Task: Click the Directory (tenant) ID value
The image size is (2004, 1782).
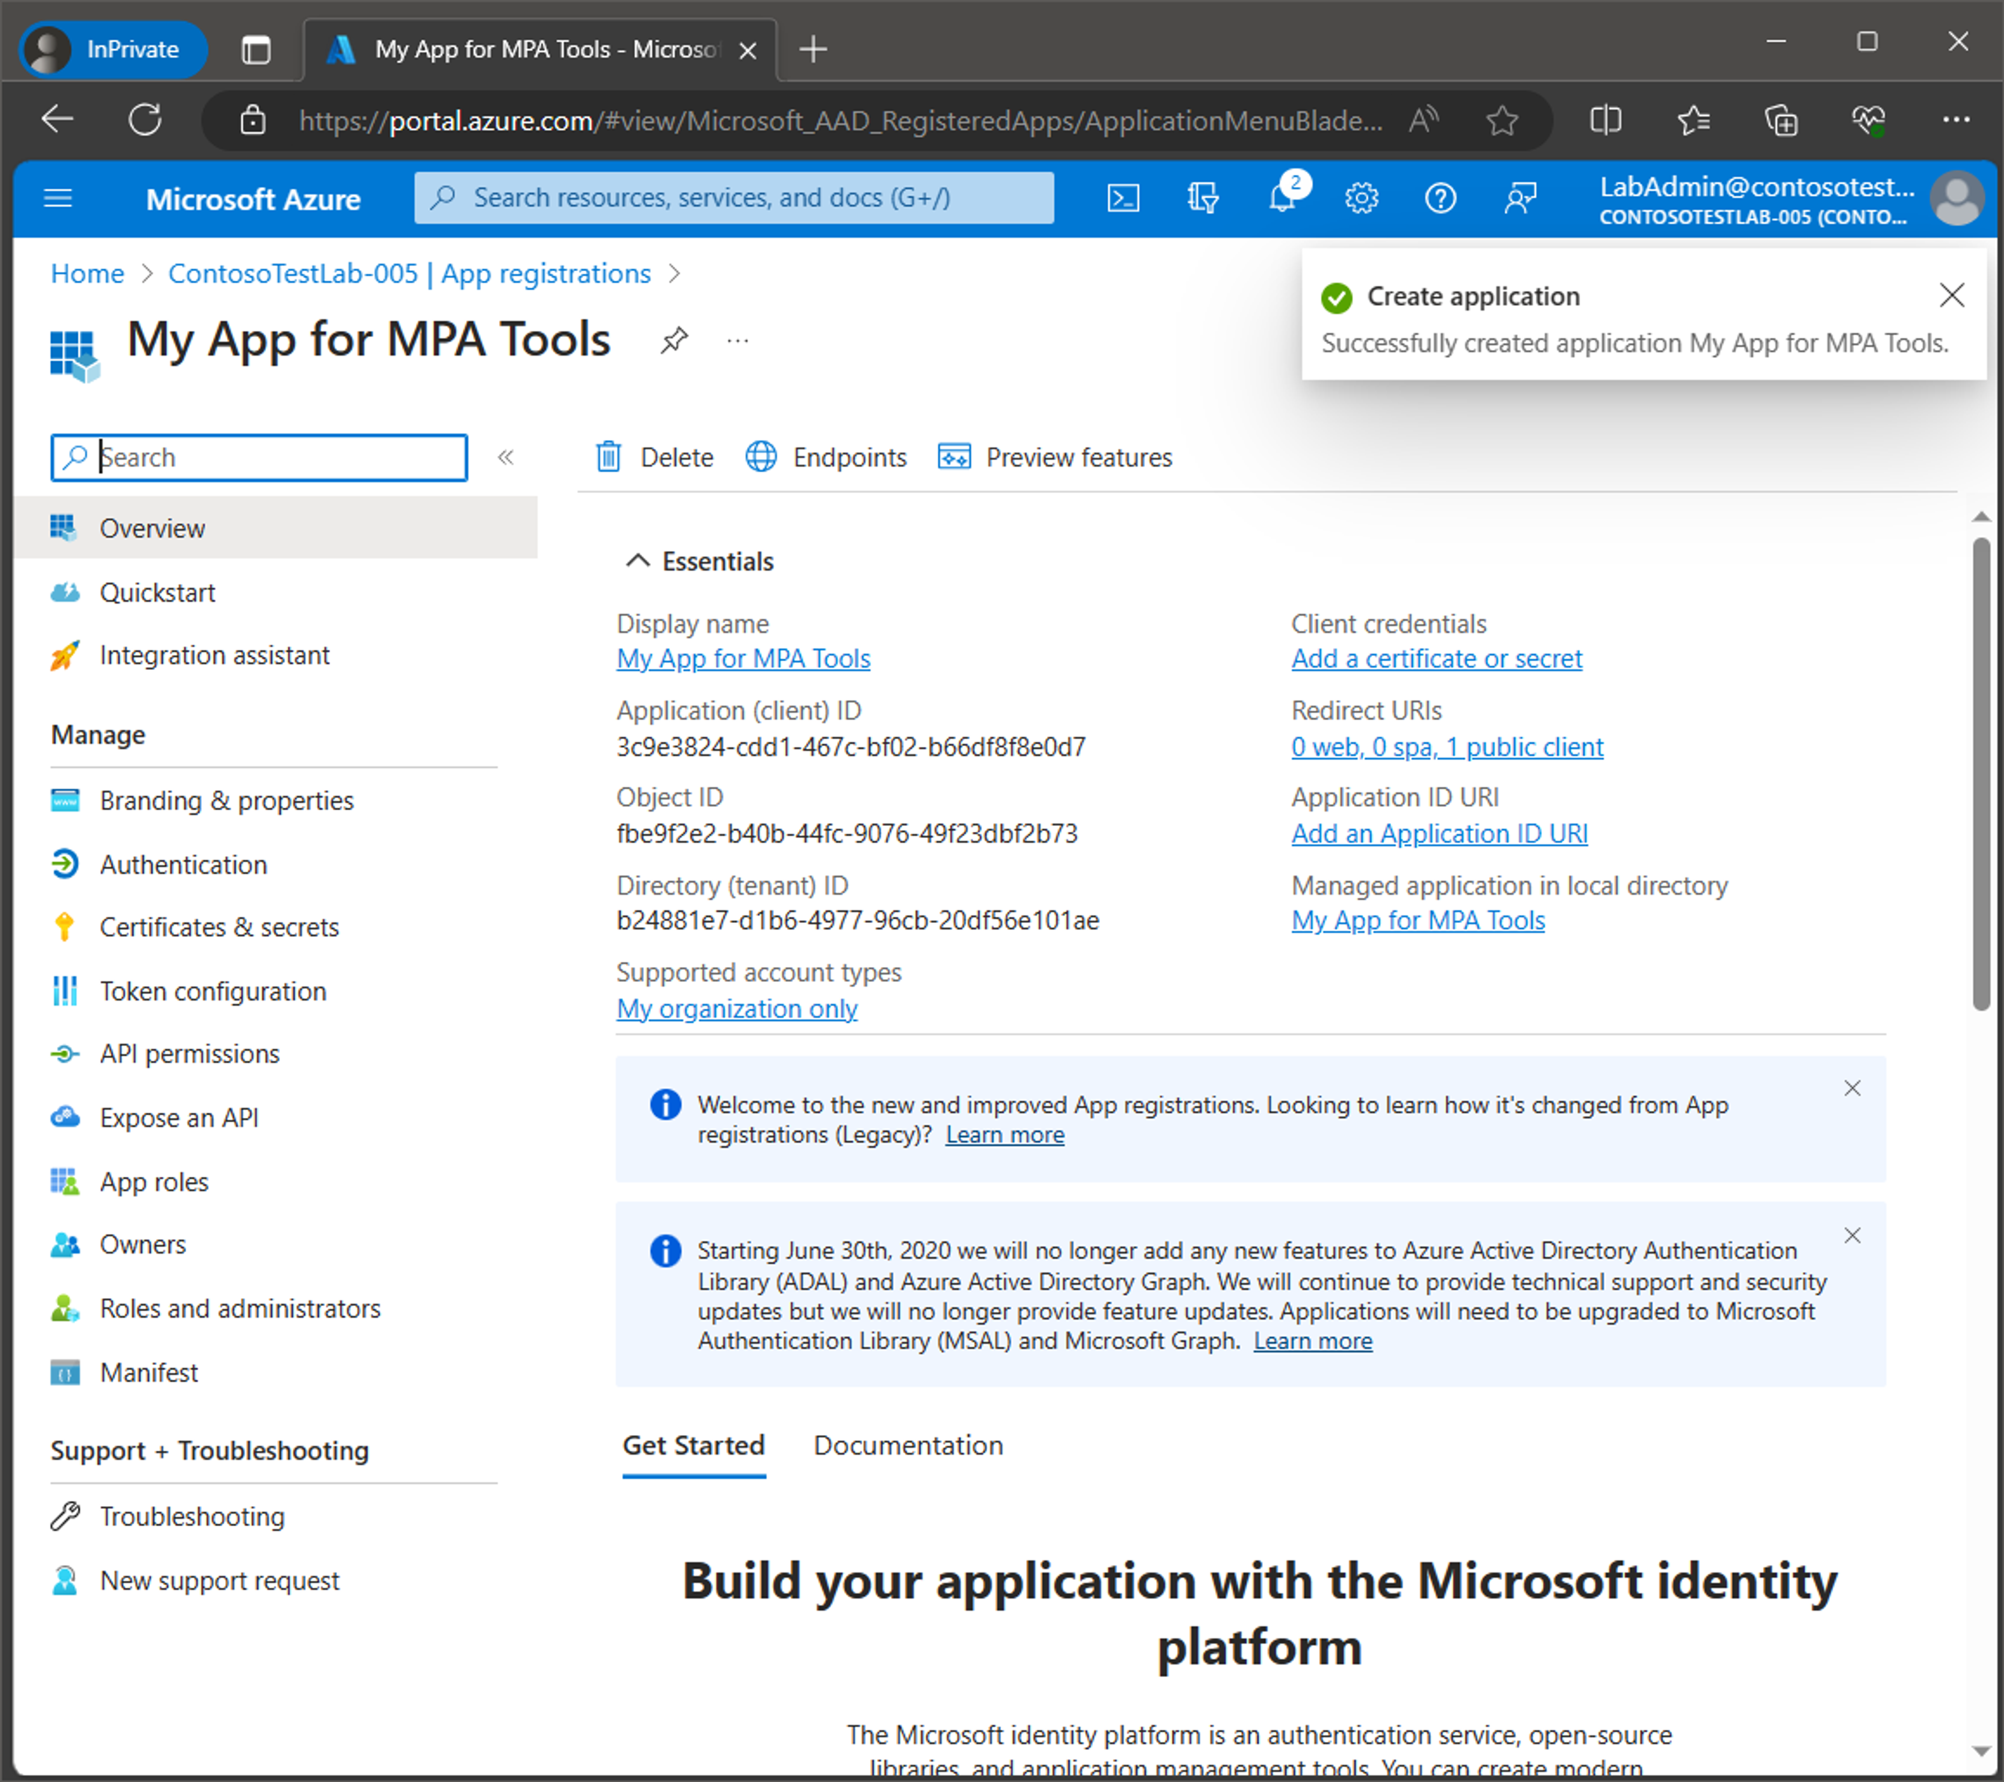Action: [x=858, y=920]
